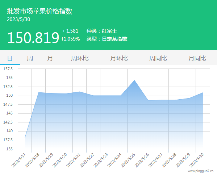The image size is (217, 175).
Task: Switch to the 周 weekly tab
Action: 30,58
